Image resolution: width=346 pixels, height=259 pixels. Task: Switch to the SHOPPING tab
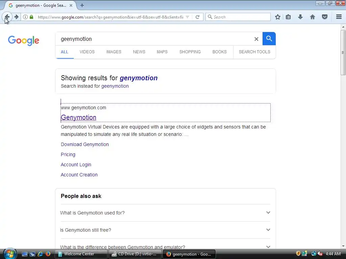pos(190,52)
